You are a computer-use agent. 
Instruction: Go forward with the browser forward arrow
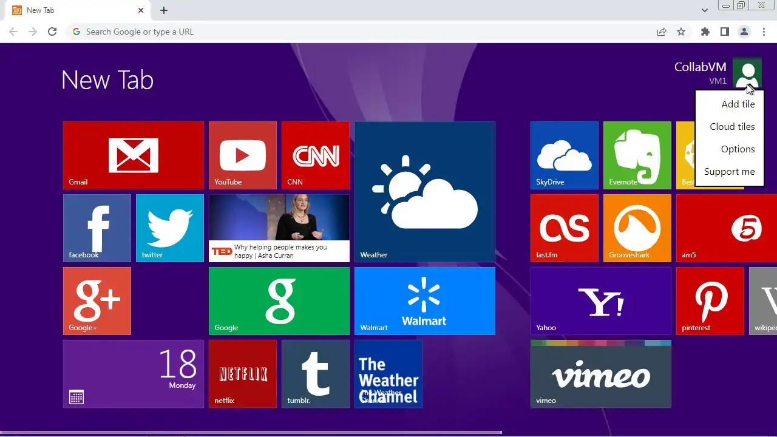coord(33,32)
